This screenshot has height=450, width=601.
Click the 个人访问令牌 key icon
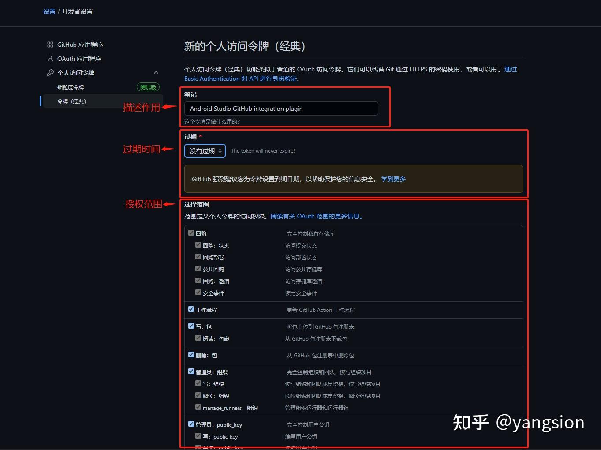tap(49, 72)
